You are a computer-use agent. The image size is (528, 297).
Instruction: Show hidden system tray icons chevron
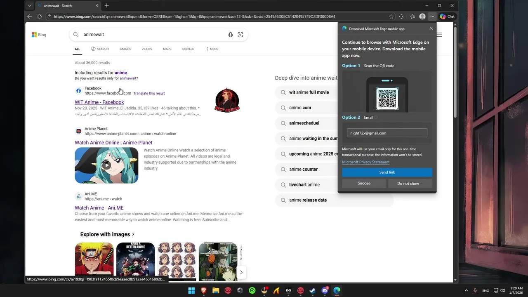click(467, 290)
